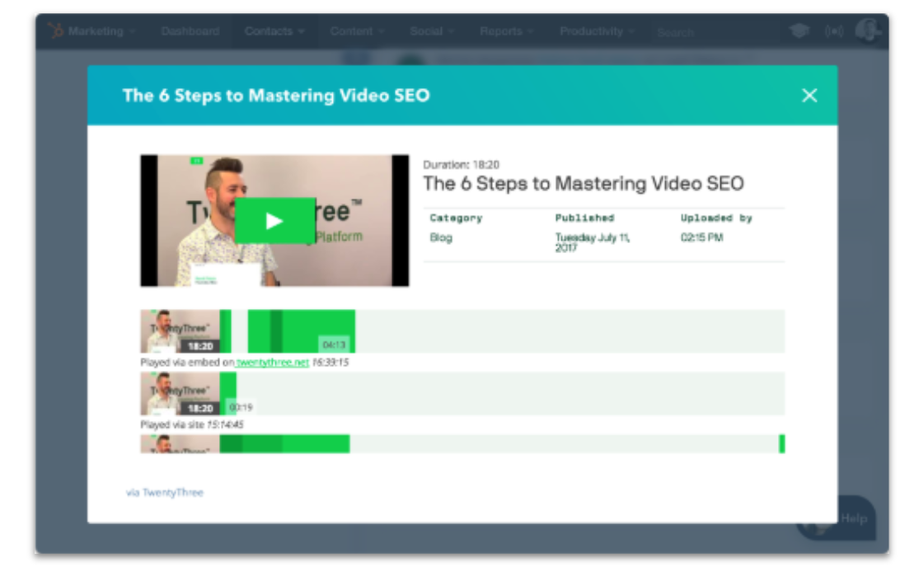
Task: Expand the Contacts dropdown menu
Action: 274,31
